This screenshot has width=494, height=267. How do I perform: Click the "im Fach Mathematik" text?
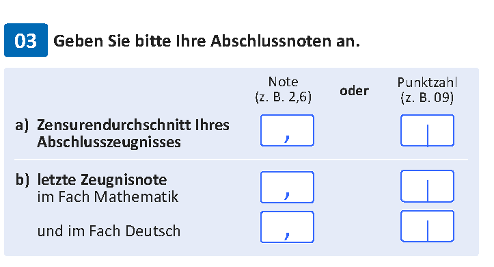tap(108, 196)
